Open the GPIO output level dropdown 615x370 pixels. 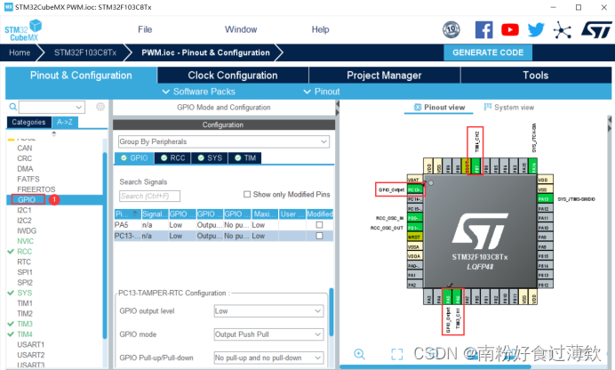click(268, 310)
